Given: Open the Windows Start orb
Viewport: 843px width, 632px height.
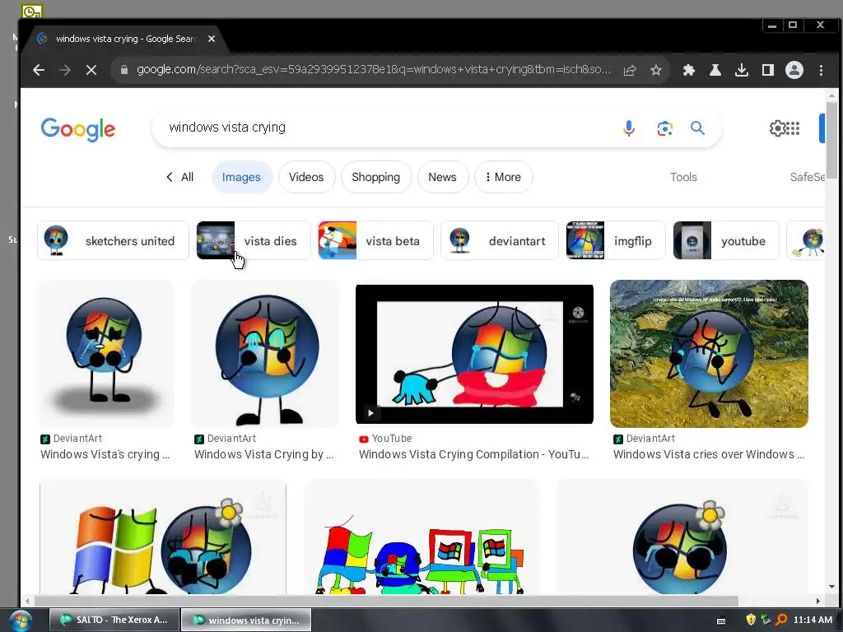Looking at the screenshot, I should tap(21, 620).
